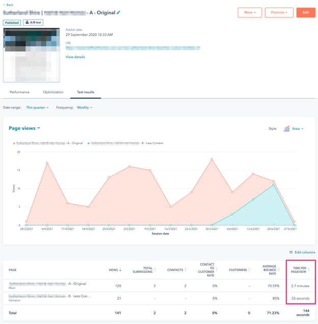This screenshot has width=318, height=324.
Task: Switch to the Optimization tab
Action: pyautogui.click(x=53, y=92)
